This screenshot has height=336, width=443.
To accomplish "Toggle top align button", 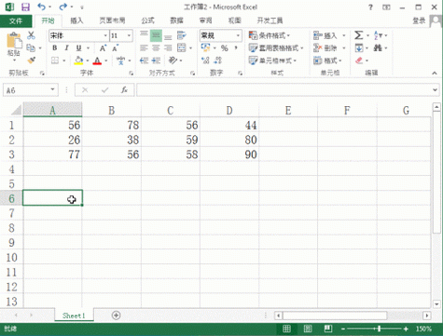I will [x=144, y=34].
